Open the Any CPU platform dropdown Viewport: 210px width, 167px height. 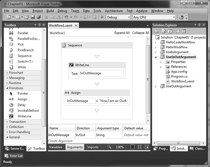tap(174, 17)
